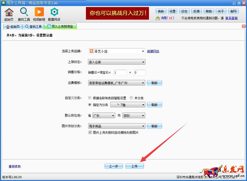This screenshot has width=247, height=181.
Task: Select the 未分类 radio option
Action: point(131,98)
